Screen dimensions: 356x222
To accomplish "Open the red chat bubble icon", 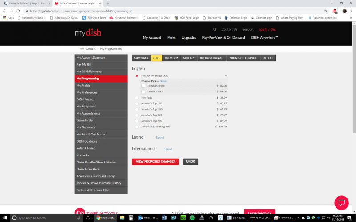I will pyautogui.click(x=341, y=203).
